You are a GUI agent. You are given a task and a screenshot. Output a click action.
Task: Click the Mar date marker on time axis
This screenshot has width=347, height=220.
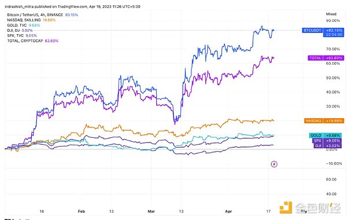pyautogui.click(x=151, y=211)
